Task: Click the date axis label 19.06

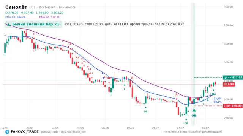Action: pos(130,128)
